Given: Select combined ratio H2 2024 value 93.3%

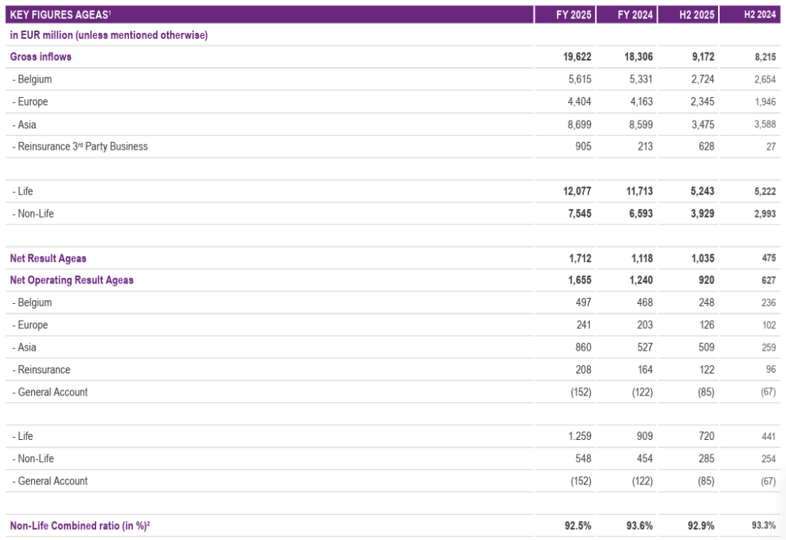Looking at the screenshot, I should click(764, 525).
